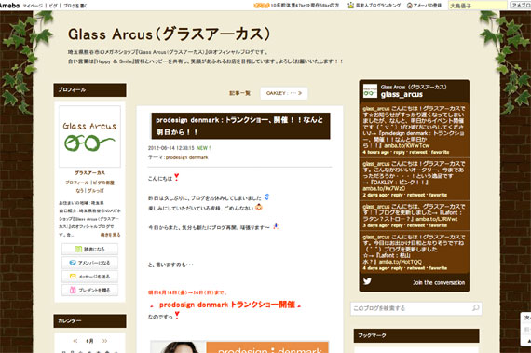Retweet the 2 days ago tweet
Screen dimensions: 531x353
click(x=415, y=195)
